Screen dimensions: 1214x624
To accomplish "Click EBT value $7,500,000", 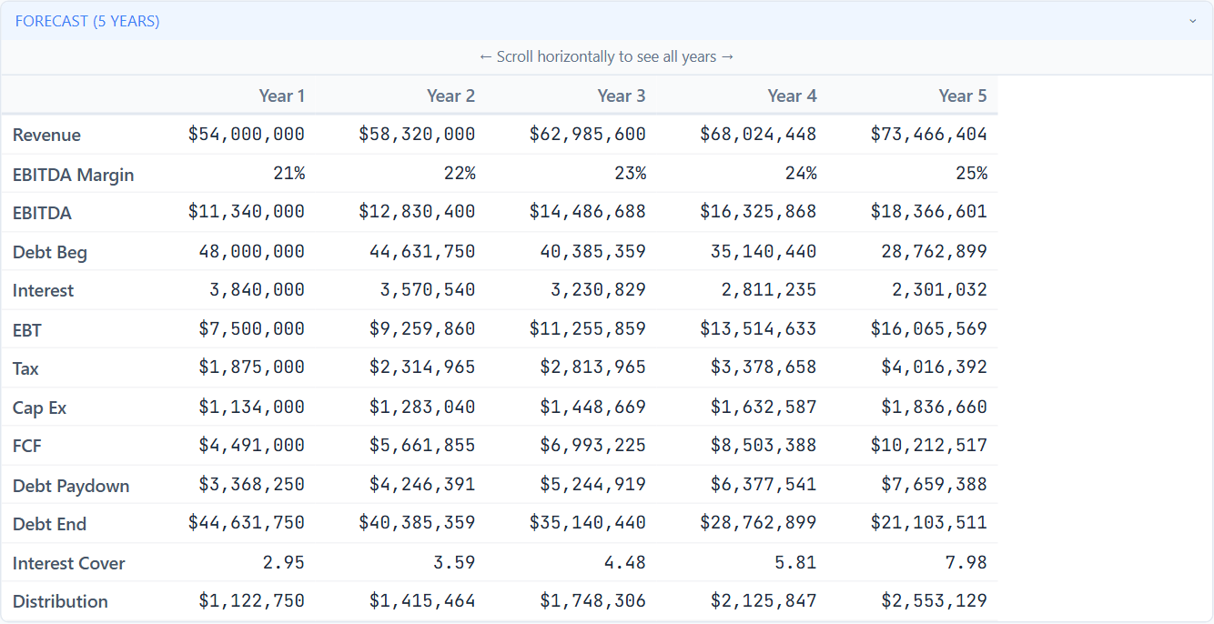I will [x=252, y=328].
